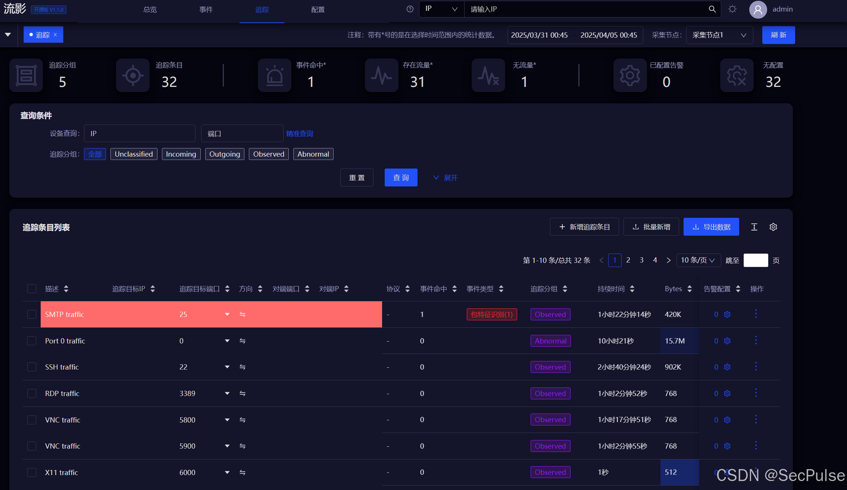Open the 10 条/页 page size dropdown
The width and height of the screenshot is (847, 490).
(698, 260)
